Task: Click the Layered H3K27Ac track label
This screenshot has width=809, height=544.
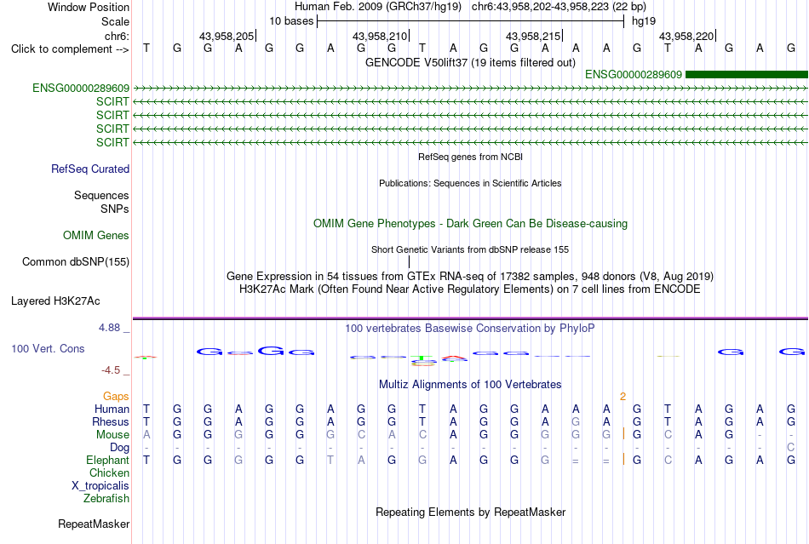Action: pyautogui.click(x=55, y=301)
